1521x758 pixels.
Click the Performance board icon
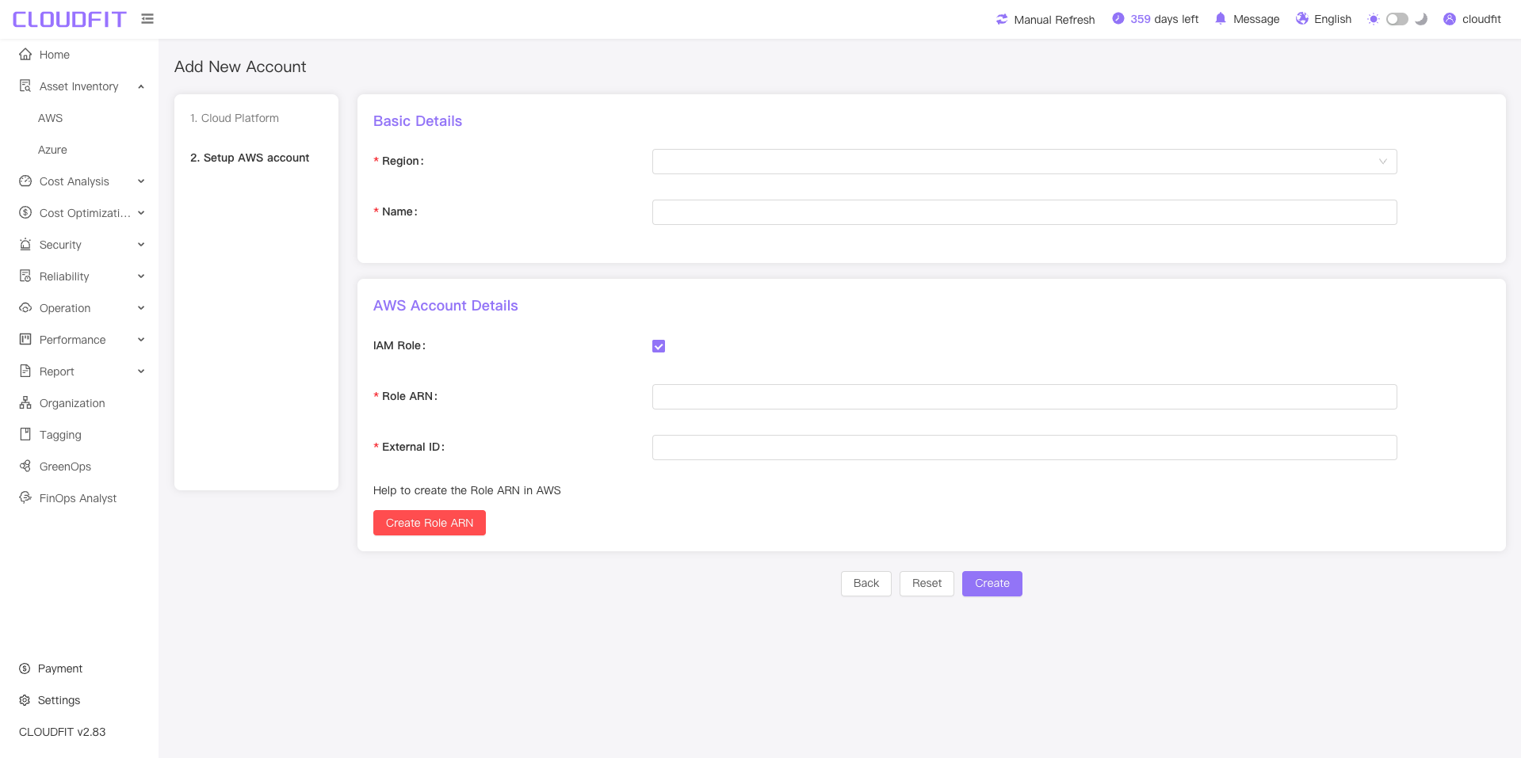(25, 340)
